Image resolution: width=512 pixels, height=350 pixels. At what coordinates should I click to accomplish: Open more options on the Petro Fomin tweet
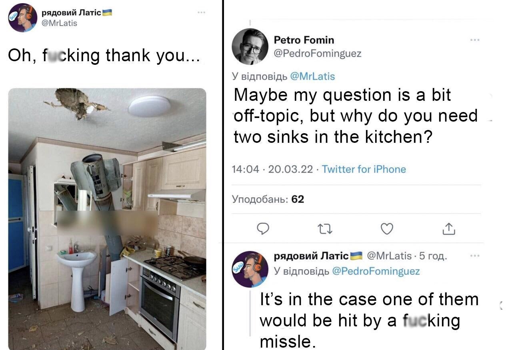[474, 40]
